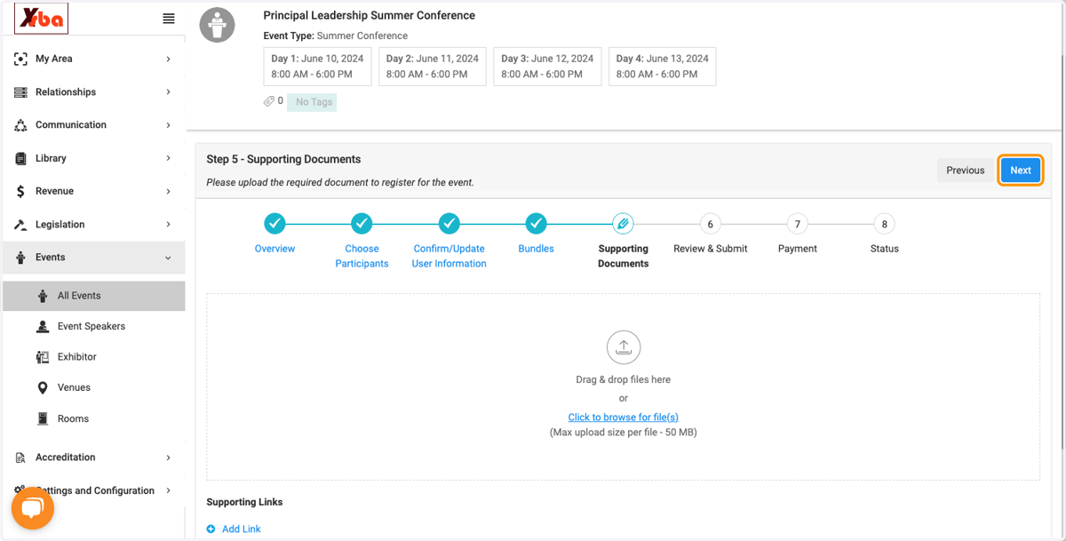1066x541 pixels.
Task: Click step 8 Status circle
Action: point(885,224)
